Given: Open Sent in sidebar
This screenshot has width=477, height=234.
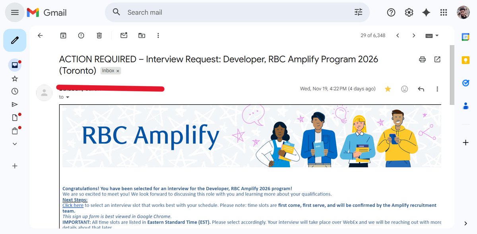Looking at the screenshot, I should [15, 104].
